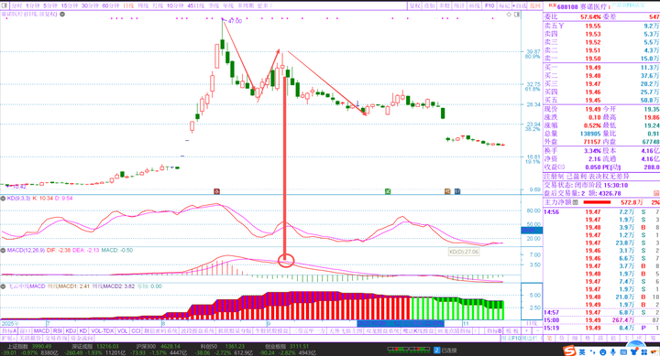
Task: Click the red info marker on time axis
Action: (x=216, y=191)
